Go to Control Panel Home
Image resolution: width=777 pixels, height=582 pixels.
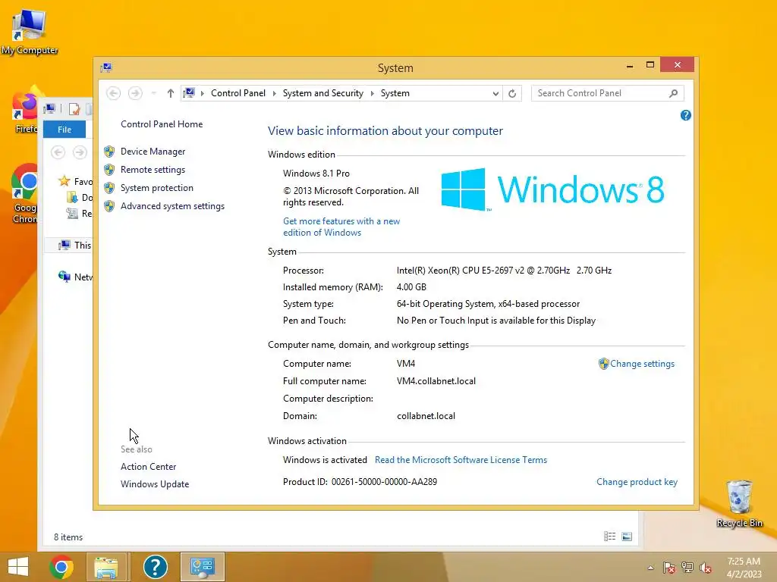(x=162, y=124)
